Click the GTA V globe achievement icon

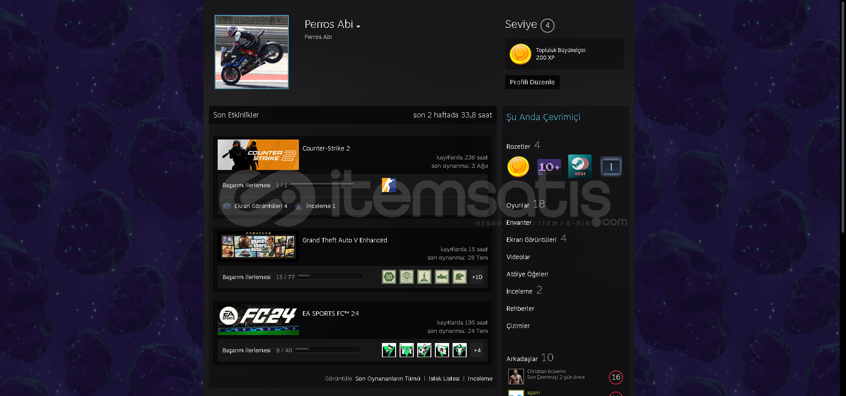pyautogui.click(x=407, y=277)
